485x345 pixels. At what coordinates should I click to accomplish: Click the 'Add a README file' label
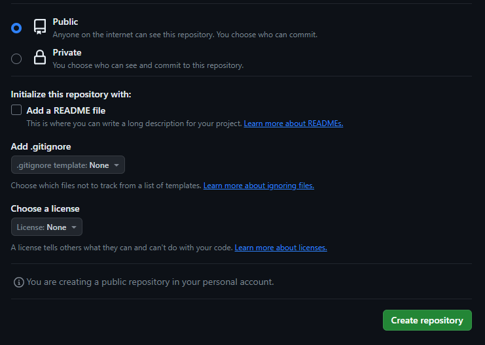pos(66,110)
